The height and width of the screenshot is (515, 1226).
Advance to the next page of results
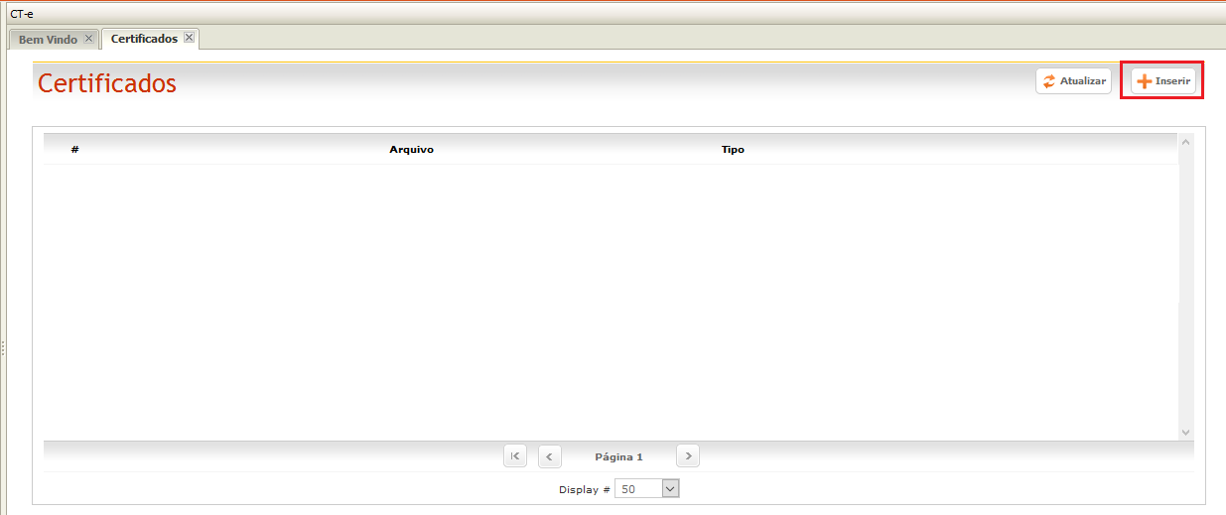pos(688,456)
